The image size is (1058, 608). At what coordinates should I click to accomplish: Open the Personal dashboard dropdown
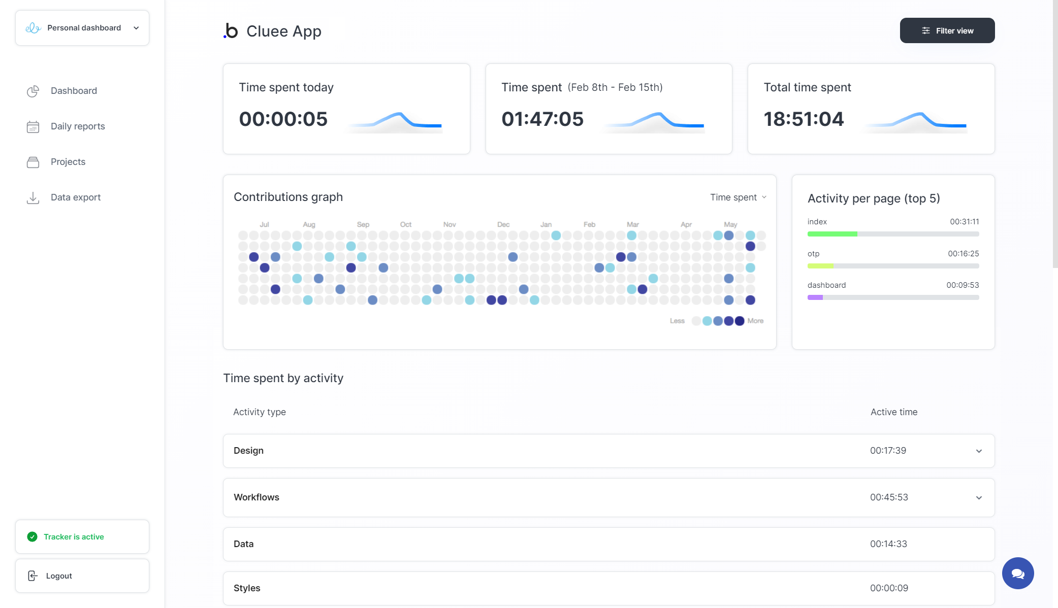(x=82, y=28)
